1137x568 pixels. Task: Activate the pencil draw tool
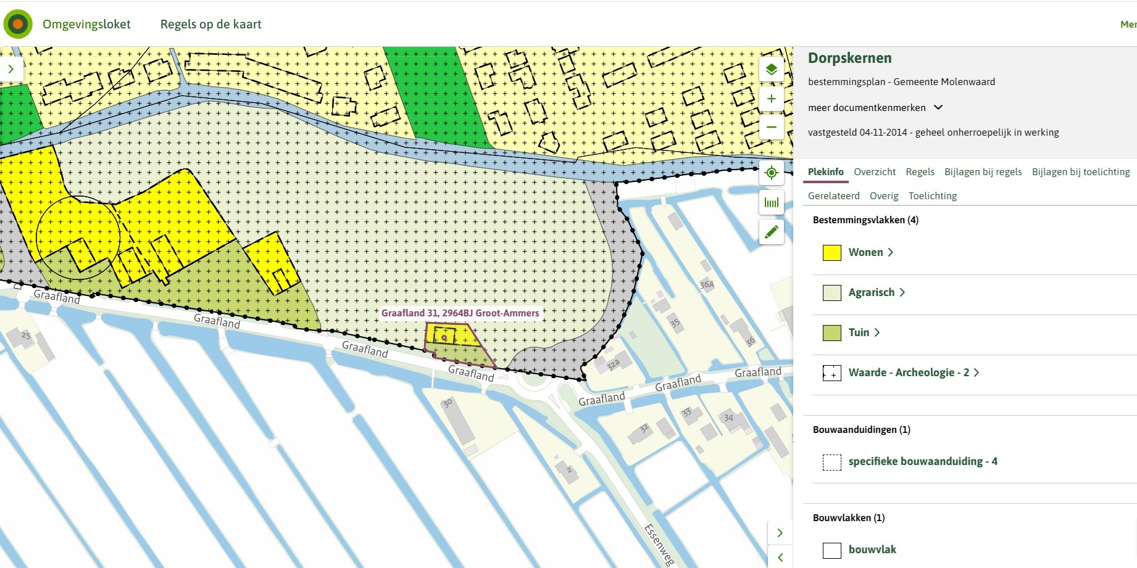point(771,232)
